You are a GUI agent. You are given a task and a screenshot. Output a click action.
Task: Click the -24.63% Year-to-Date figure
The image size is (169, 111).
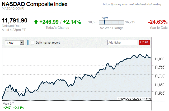[x=158, y=22]
